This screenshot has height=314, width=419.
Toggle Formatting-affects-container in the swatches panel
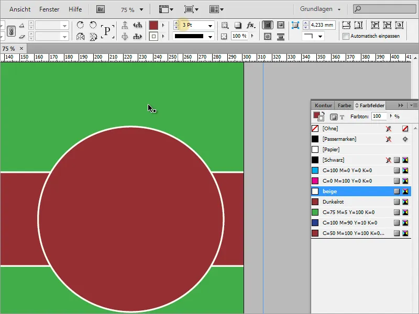pyautogui.click(x=334, y=116)
